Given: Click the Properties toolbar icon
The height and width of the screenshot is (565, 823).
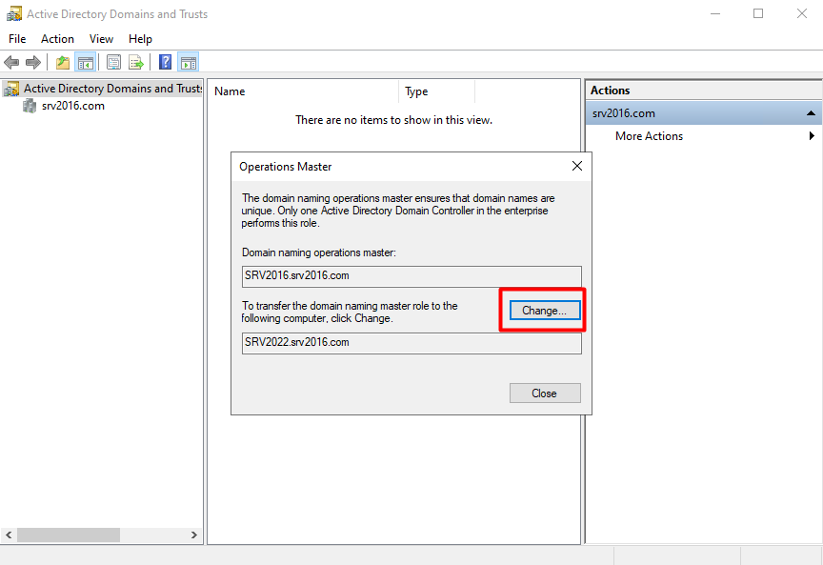Looking at the screenshot, I should [x=113, y=63].
